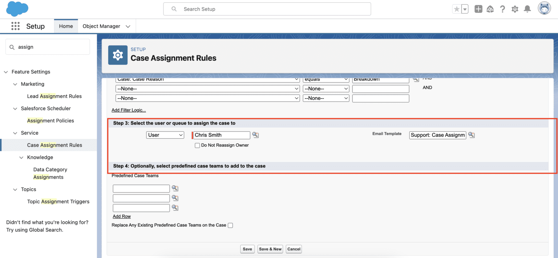Open your user avatar in the top right

pyautogui.click(x=544, y=8)
